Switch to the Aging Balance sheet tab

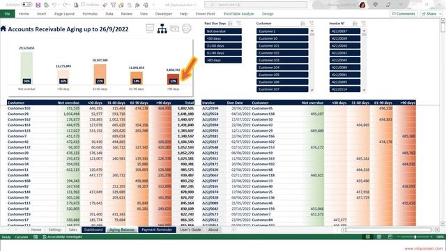tap(122, 229)
